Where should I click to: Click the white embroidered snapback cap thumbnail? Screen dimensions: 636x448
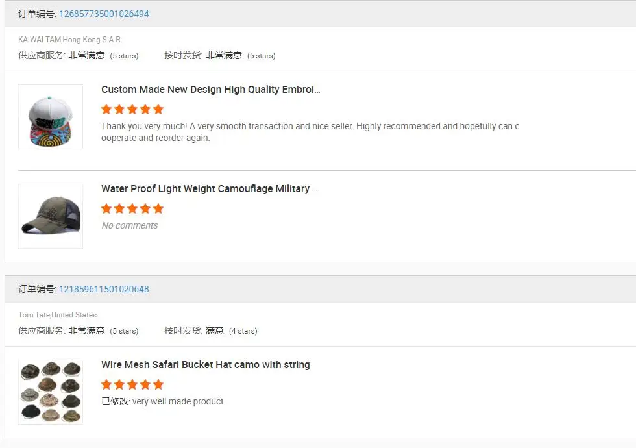[x=51, y=117]
